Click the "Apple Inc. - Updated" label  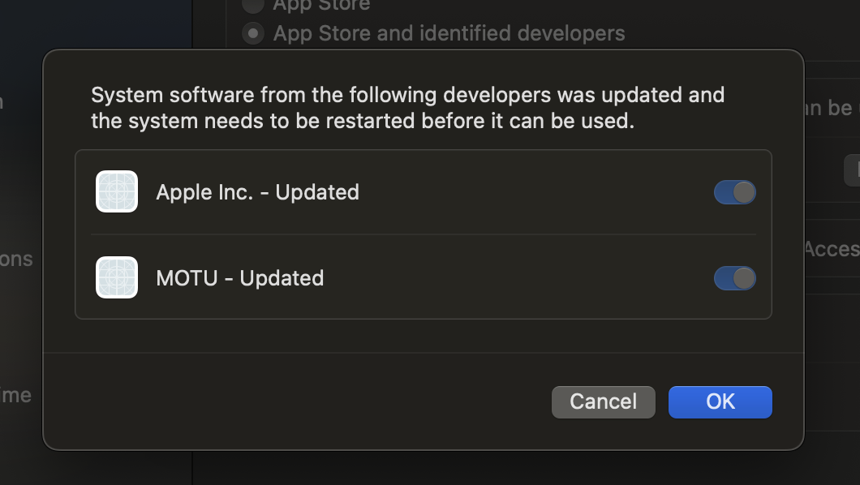point(258,192)
